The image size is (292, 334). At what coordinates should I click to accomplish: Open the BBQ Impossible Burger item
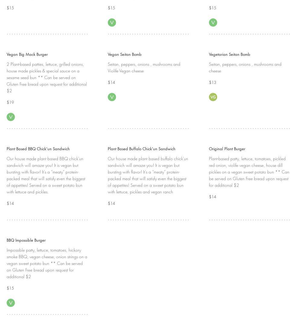click(x=26, y=240)
